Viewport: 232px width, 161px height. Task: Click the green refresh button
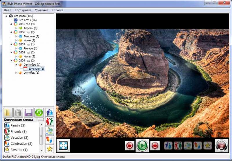39,113
